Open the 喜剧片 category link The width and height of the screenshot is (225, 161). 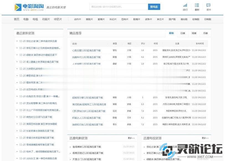click(89, 19)
